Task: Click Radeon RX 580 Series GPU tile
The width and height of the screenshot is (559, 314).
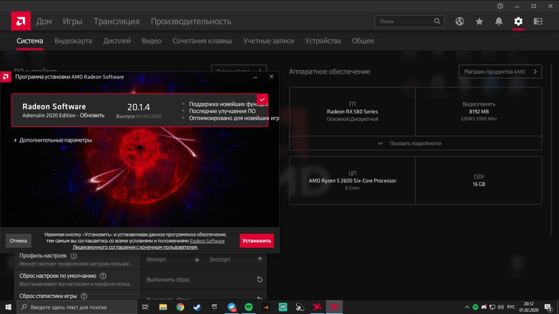Action: 352,112
